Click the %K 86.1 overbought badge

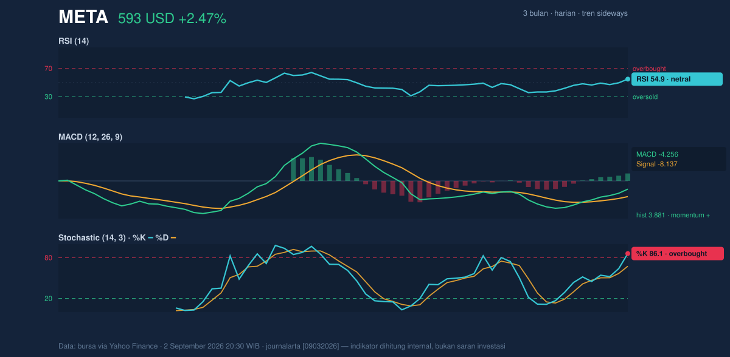coord(677,254)
